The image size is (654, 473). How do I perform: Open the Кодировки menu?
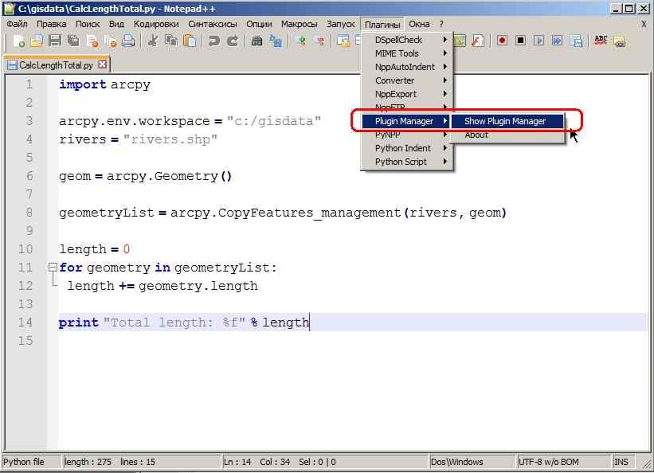[x=156, y=24]
